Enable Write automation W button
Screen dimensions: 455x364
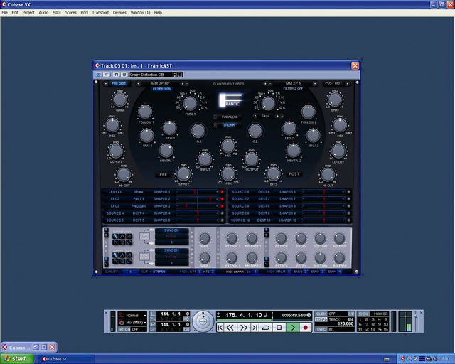[124, 75]
